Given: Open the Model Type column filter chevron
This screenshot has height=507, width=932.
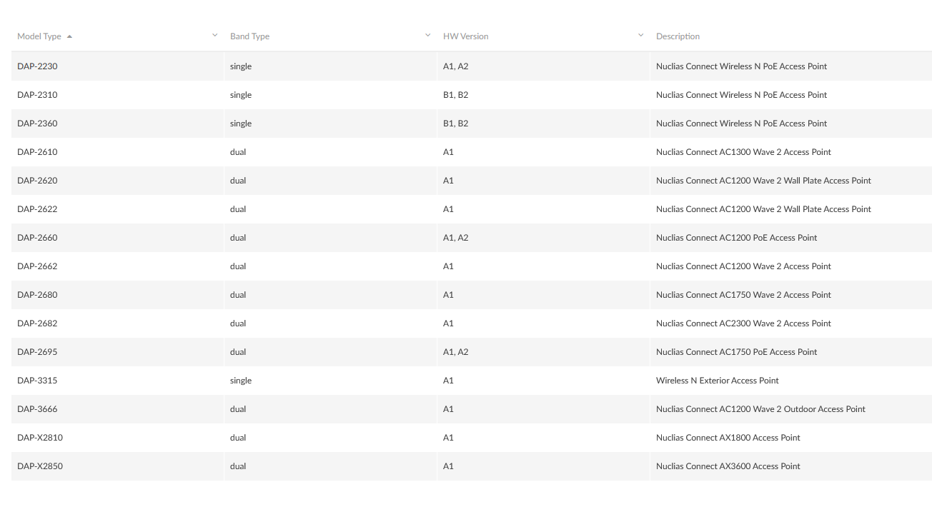Looking at the screenshot, I should pyautogui.click(x=214, y=35).
